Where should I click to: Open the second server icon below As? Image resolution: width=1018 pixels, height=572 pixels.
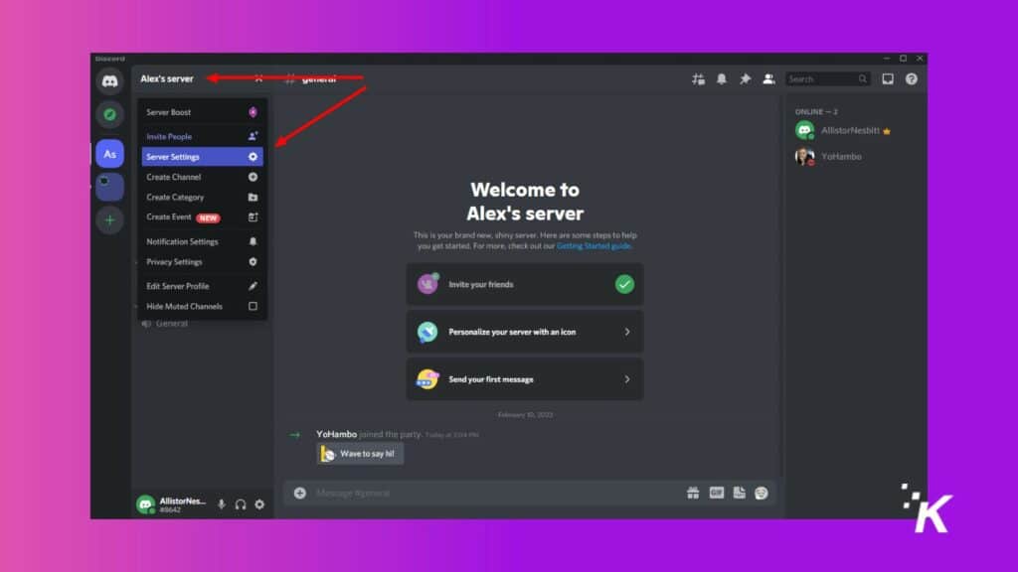[x=109, y=187]
